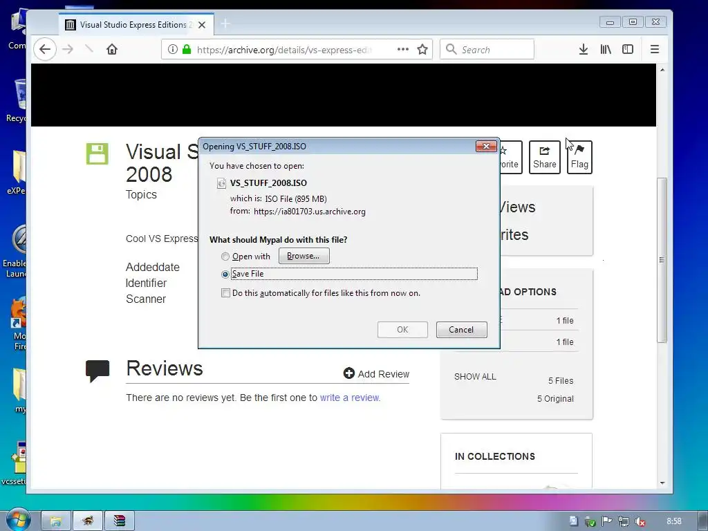The image size is (708, 531).
Task: Select the Save File radio button
Action: click(225, 274)
